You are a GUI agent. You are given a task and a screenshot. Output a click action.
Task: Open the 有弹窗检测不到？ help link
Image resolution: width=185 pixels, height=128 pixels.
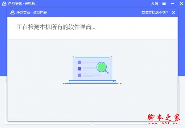tap(155, 13)
